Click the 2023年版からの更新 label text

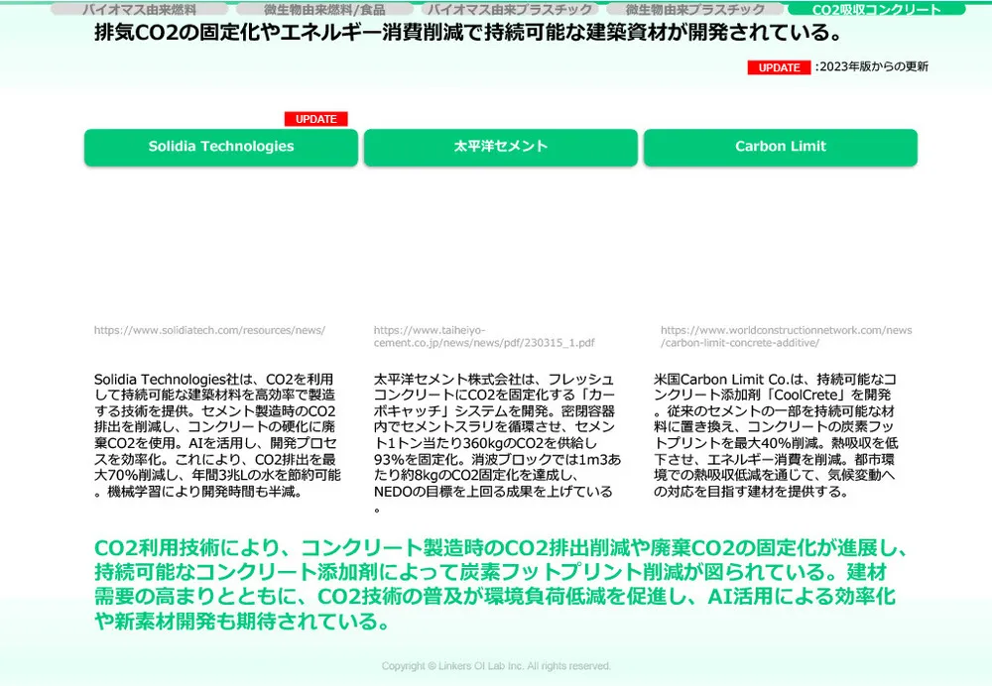(x=871, y=67)
